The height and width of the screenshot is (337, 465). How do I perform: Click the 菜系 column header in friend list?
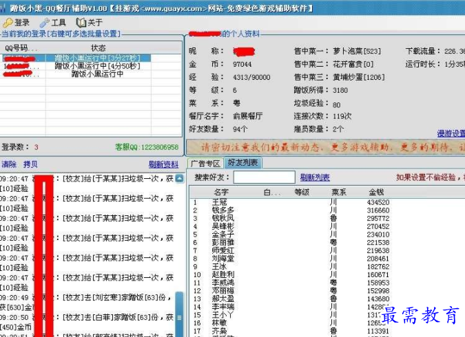339,192
